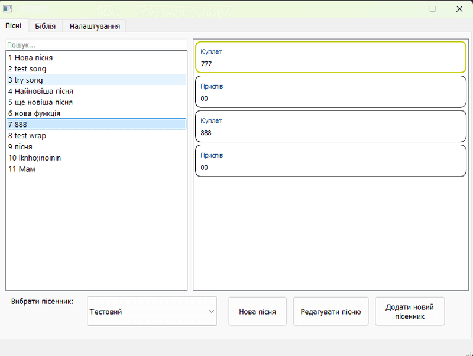The height and width of the screenshot is (356, 473).
Task: Select song '11 Мам'
Action: pyautogui.click(x=96, y=169)
